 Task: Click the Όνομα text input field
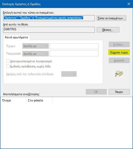click(x=74, y=46)
